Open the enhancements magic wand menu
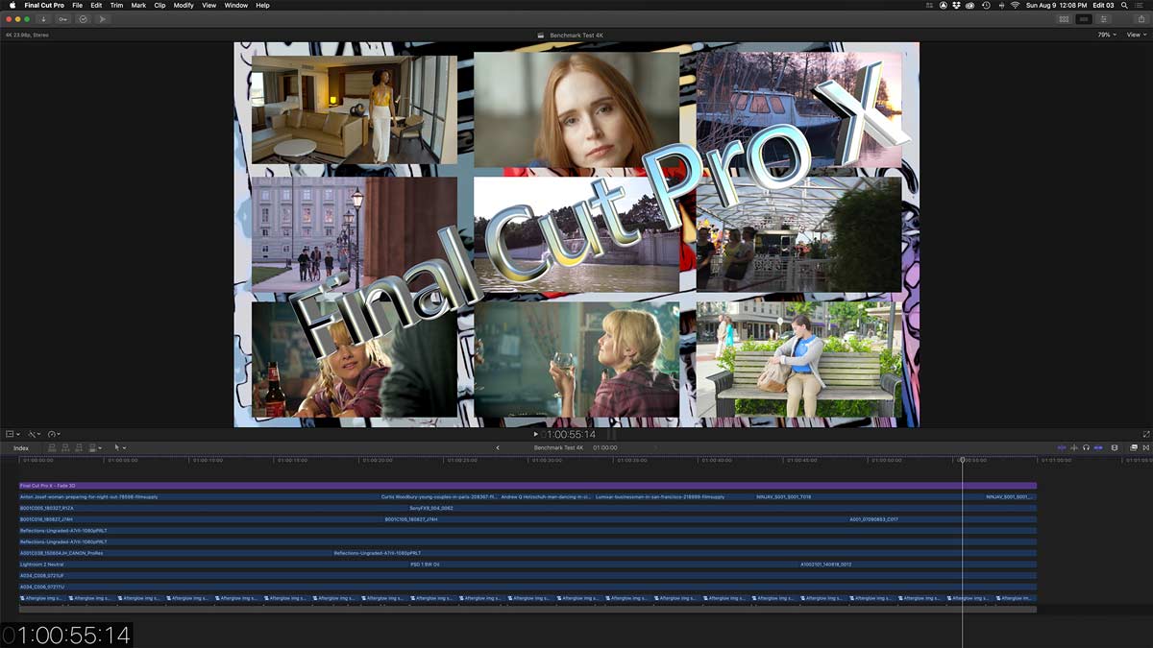 coord(34,434)
